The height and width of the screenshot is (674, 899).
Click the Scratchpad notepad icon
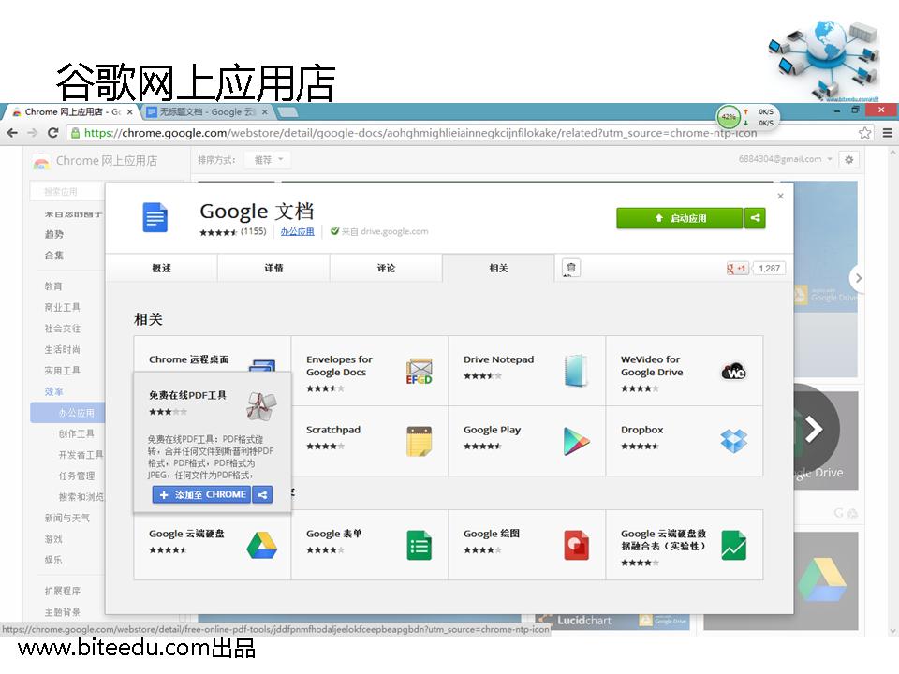point(420,441)
